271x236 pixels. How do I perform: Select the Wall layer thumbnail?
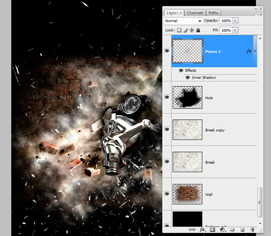click(x=187, y=194)
